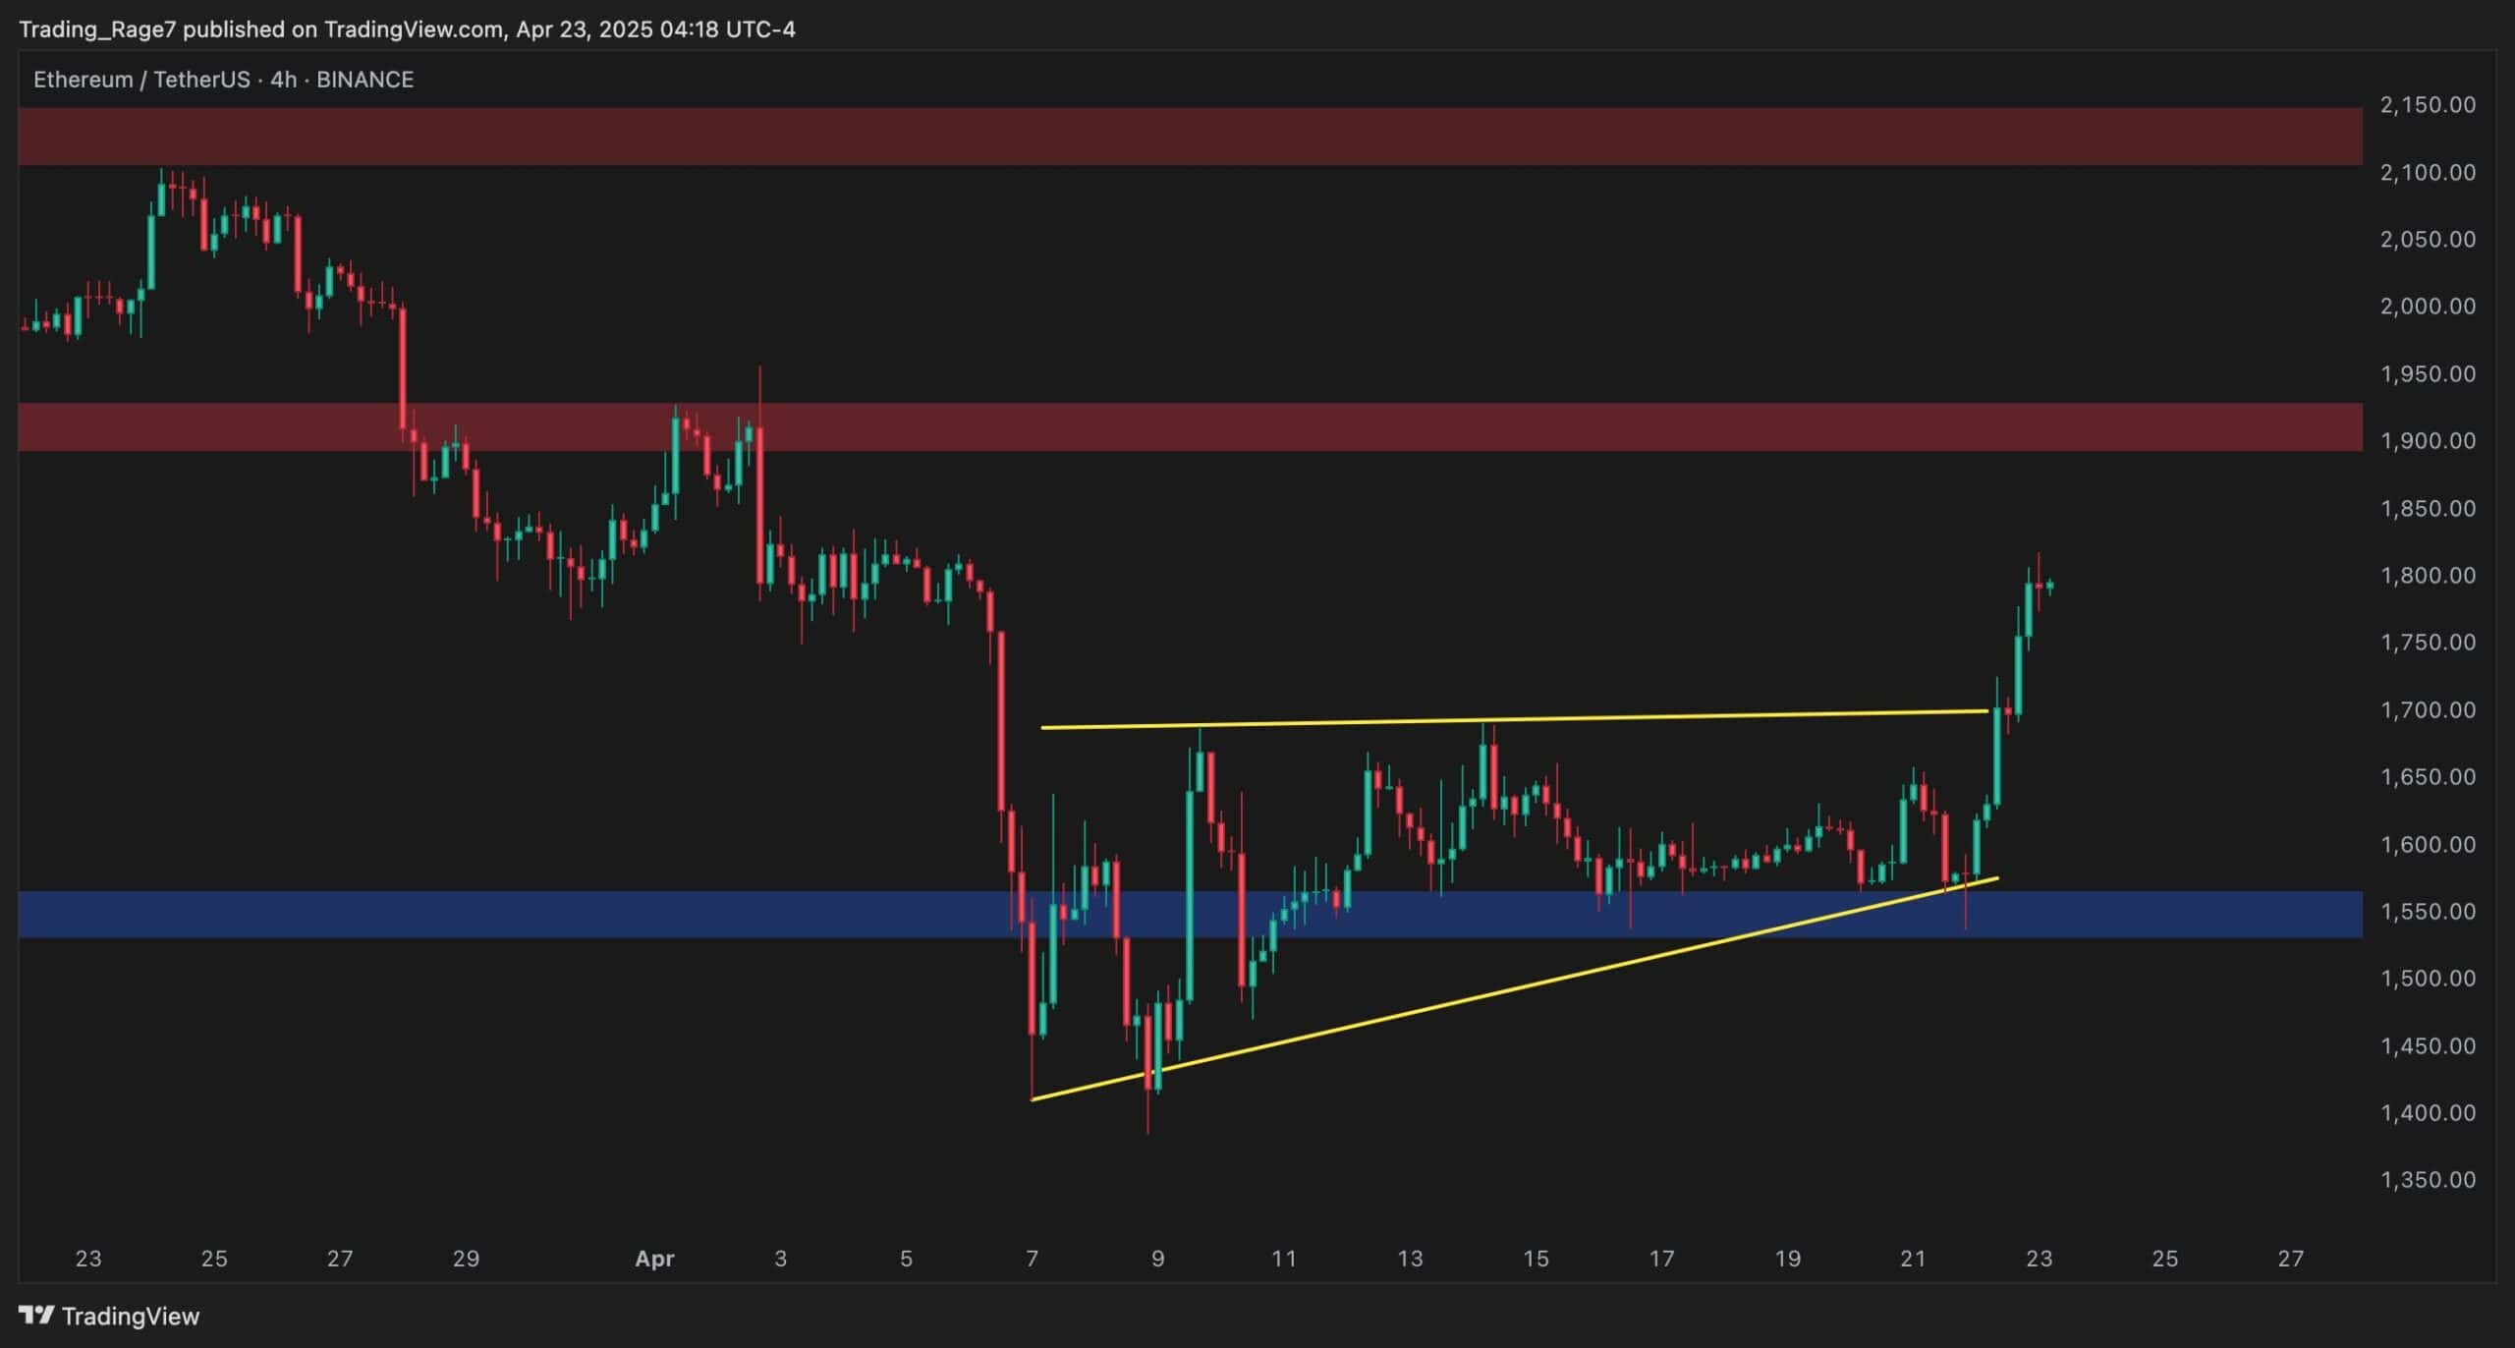Click the 1,600.00 price axis label

click(x=2428, y=844)
